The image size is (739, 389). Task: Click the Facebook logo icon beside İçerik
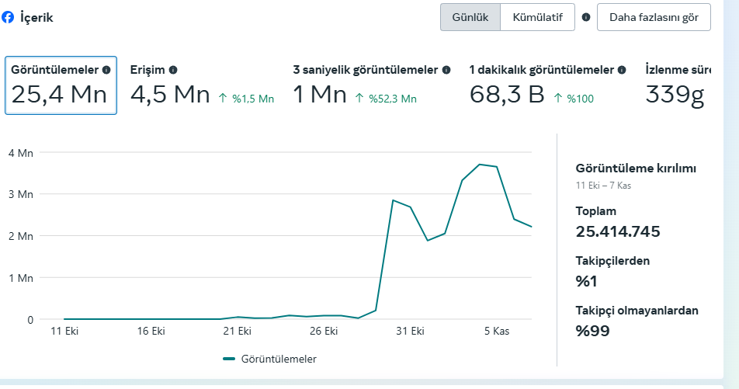8,17
